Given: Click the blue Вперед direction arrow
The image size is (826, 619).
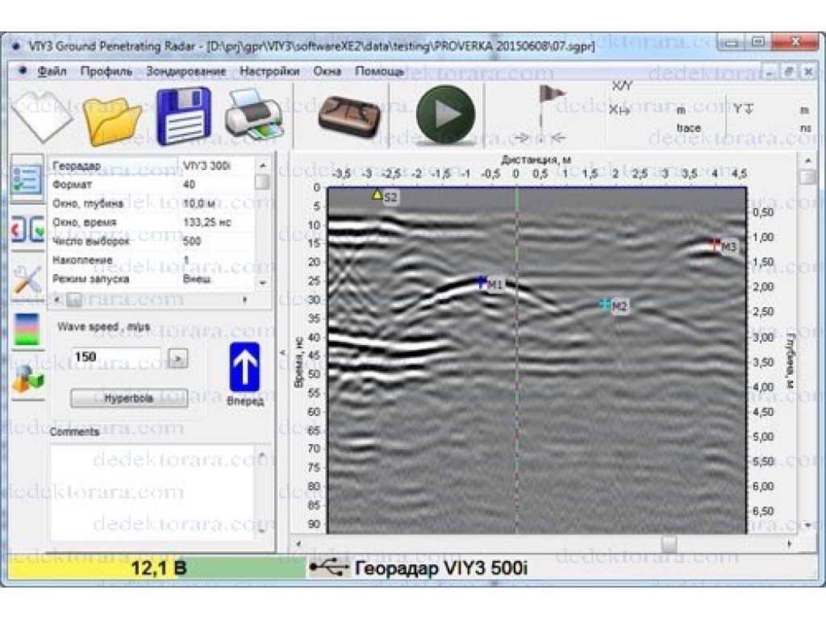Looking at the screenshot, I should [x=245, y=368].
